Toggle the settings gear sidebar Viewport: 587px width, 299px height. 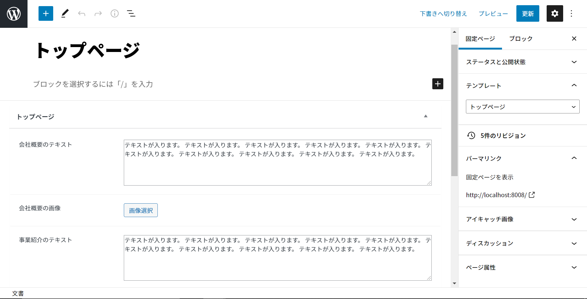[555, 13]
